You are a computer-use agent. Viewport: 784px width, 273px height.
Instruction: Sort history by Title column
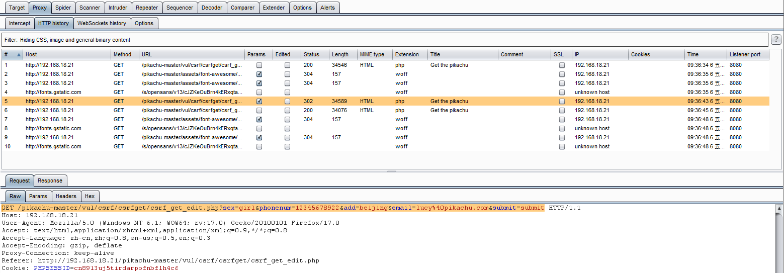point(463,54)
